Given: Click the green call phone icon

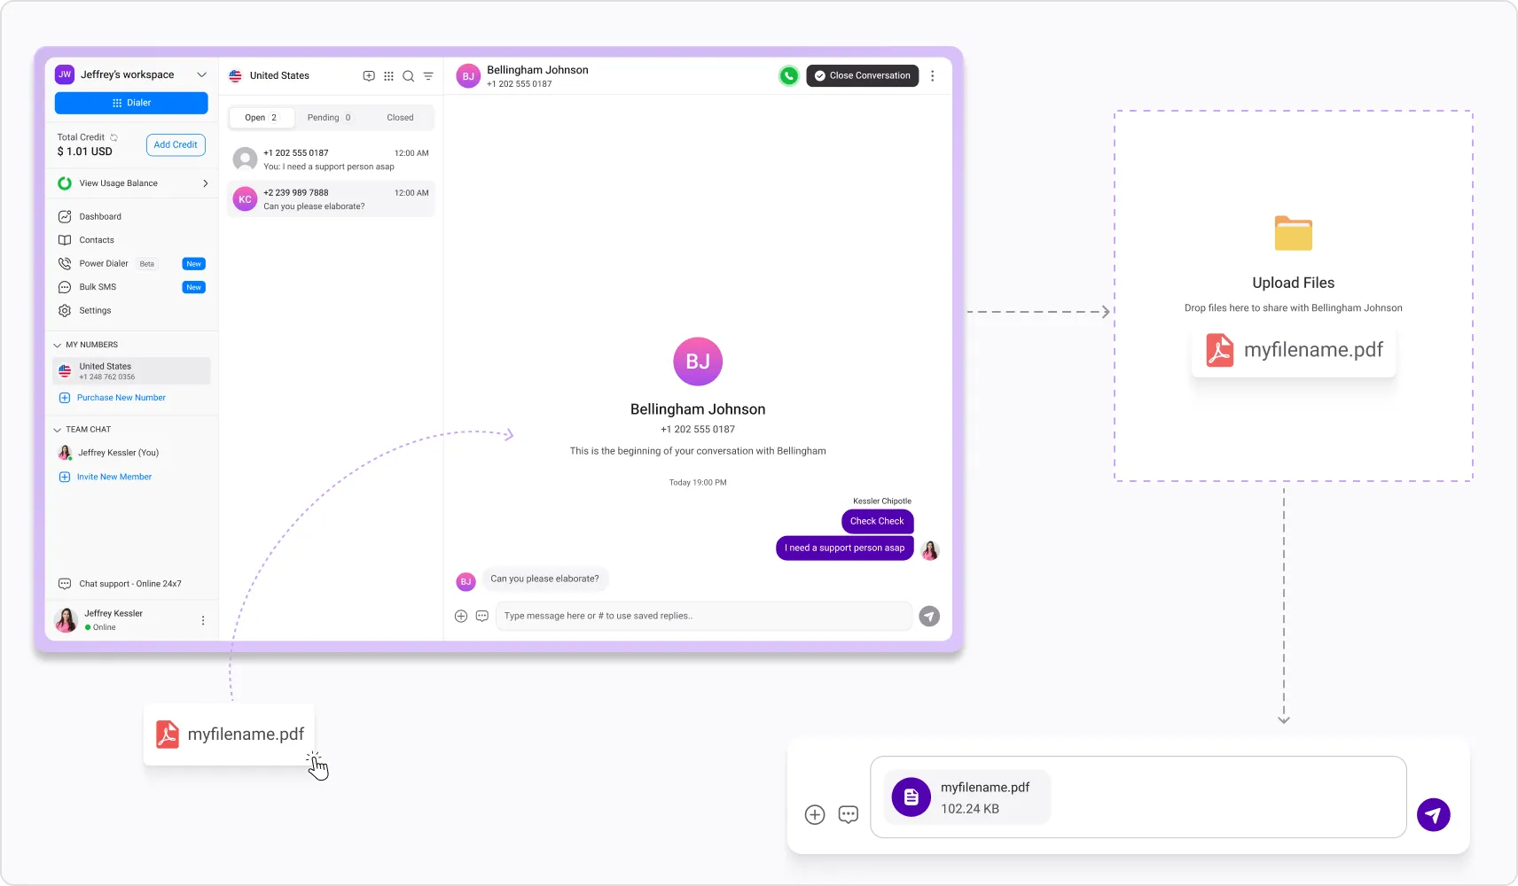Looking at the screenshot, I should (788, 76).
